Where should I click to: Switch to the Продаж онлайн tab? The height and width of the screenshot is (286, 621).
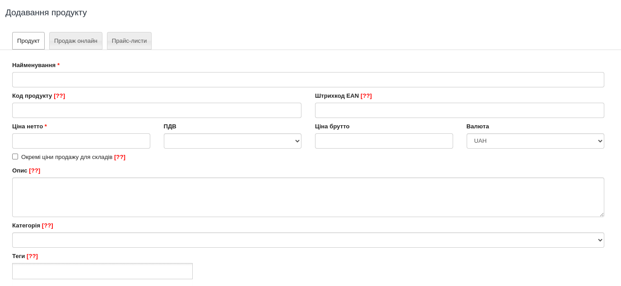(x=76, y=41)
